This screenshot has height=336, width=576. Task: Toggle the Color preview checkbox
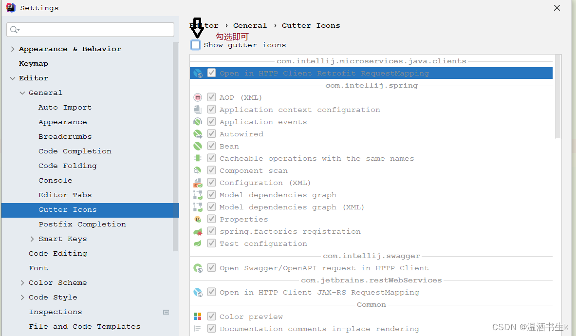click(x=212, y=316)
